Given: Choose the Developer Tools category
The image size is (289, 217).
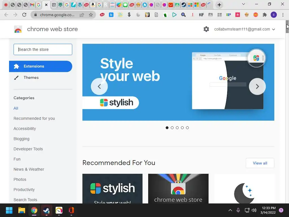Looking at the screenshot, I should pyautogui.click(x=28, y=149).
